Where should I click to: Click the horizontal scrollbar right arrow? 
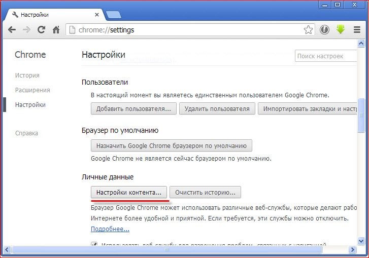[x=352, y=249]
